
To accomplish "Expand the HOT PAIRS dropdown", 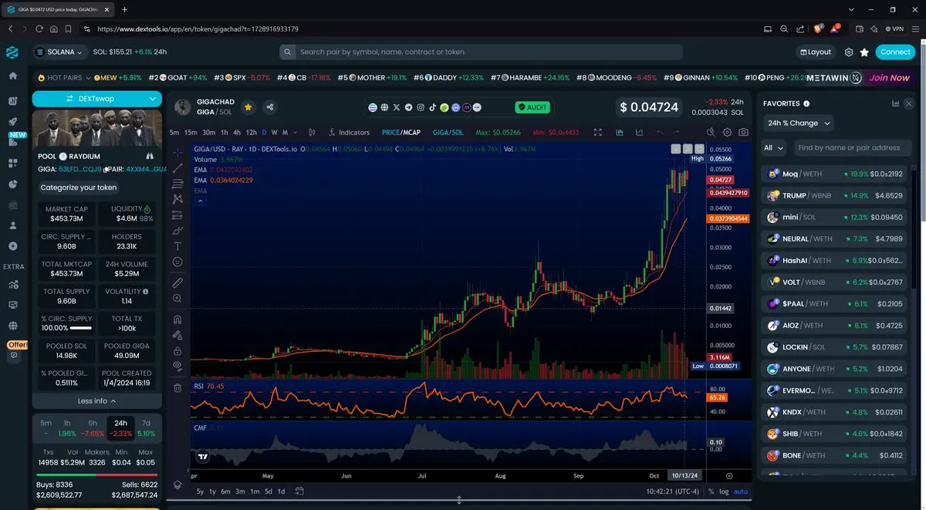I will coord(64,78).
